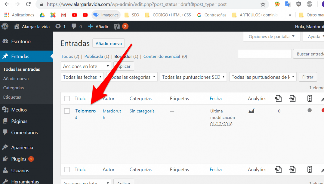Viewport: 324px width, 184px height.
Task: Click the uBlock shield extension icon
Action: coord(299,4)
